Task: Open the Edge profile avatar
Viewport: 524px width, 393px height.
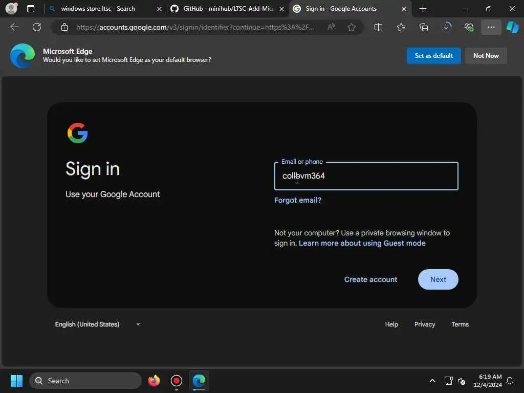Action: [x=12, y=8]
